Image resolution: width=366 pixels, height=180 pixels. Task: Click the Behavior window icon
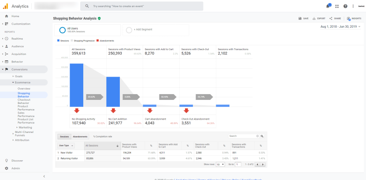pos(7,62)
